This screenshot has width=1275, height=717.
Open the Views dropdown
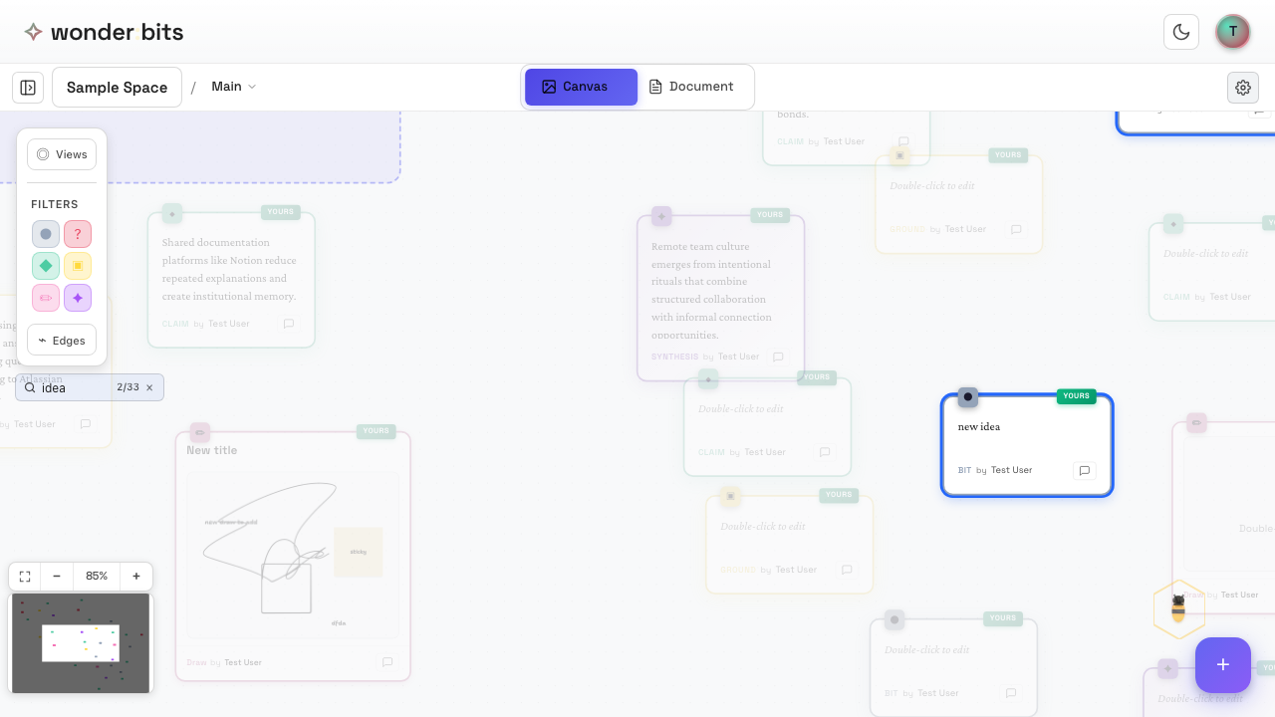(62, 154)
